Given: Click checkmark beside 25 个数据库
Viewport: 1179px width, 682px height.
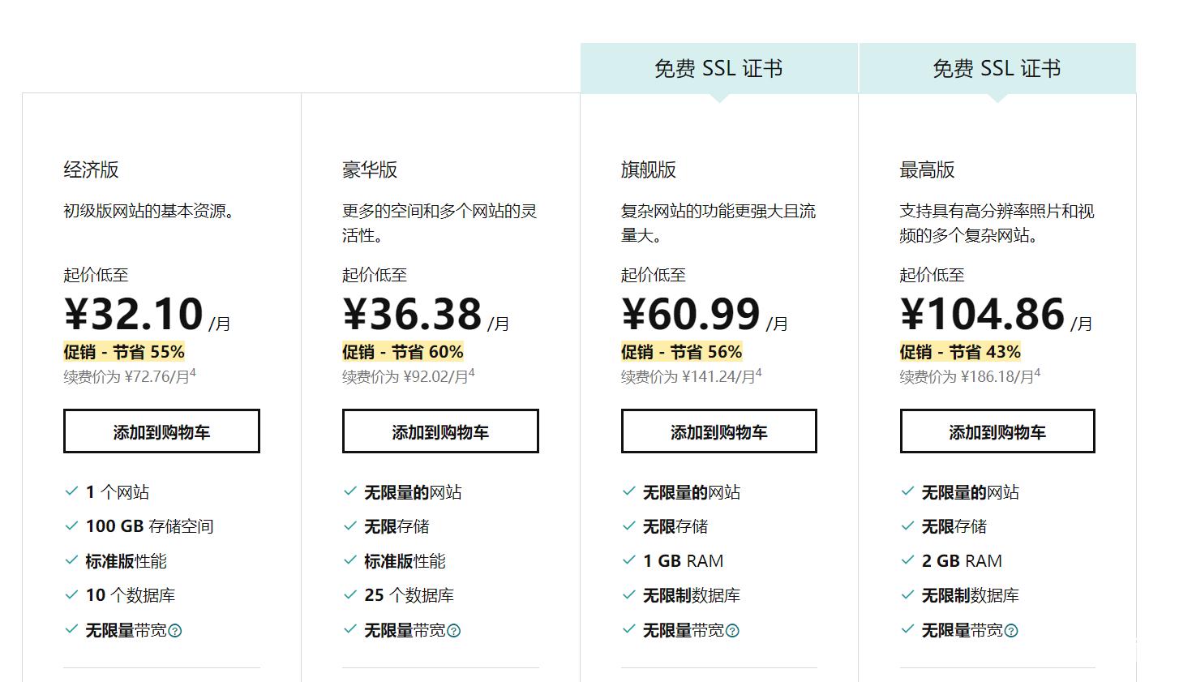Looking at the screenshot, I should [x=350, y=594].
